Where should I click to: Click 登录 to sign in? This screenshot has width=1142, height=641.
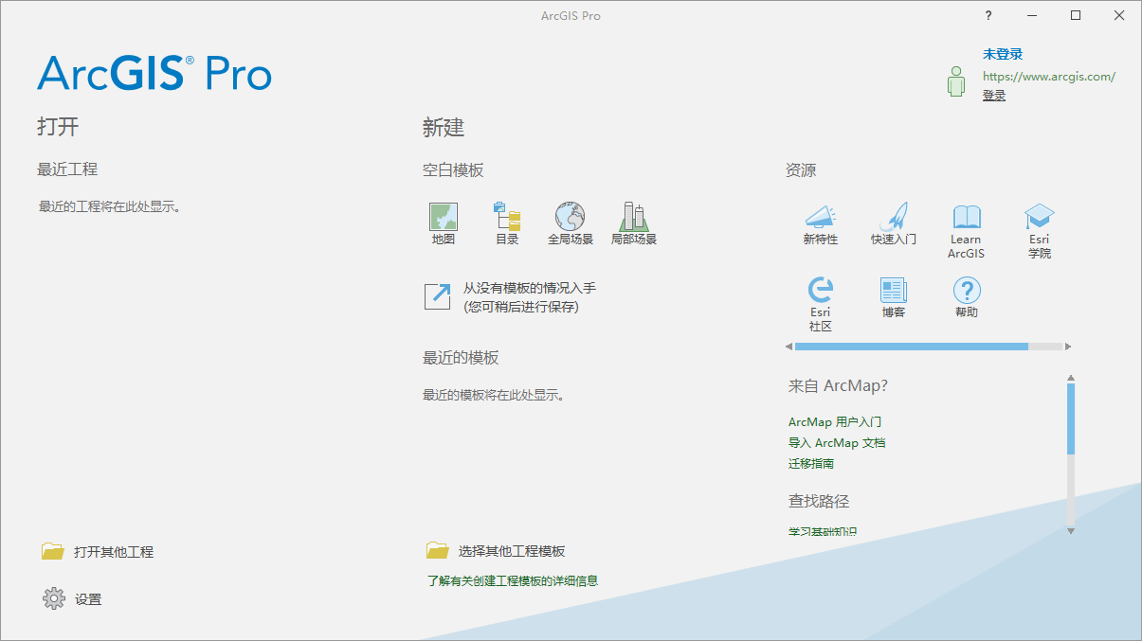click(x=994, y=96)
